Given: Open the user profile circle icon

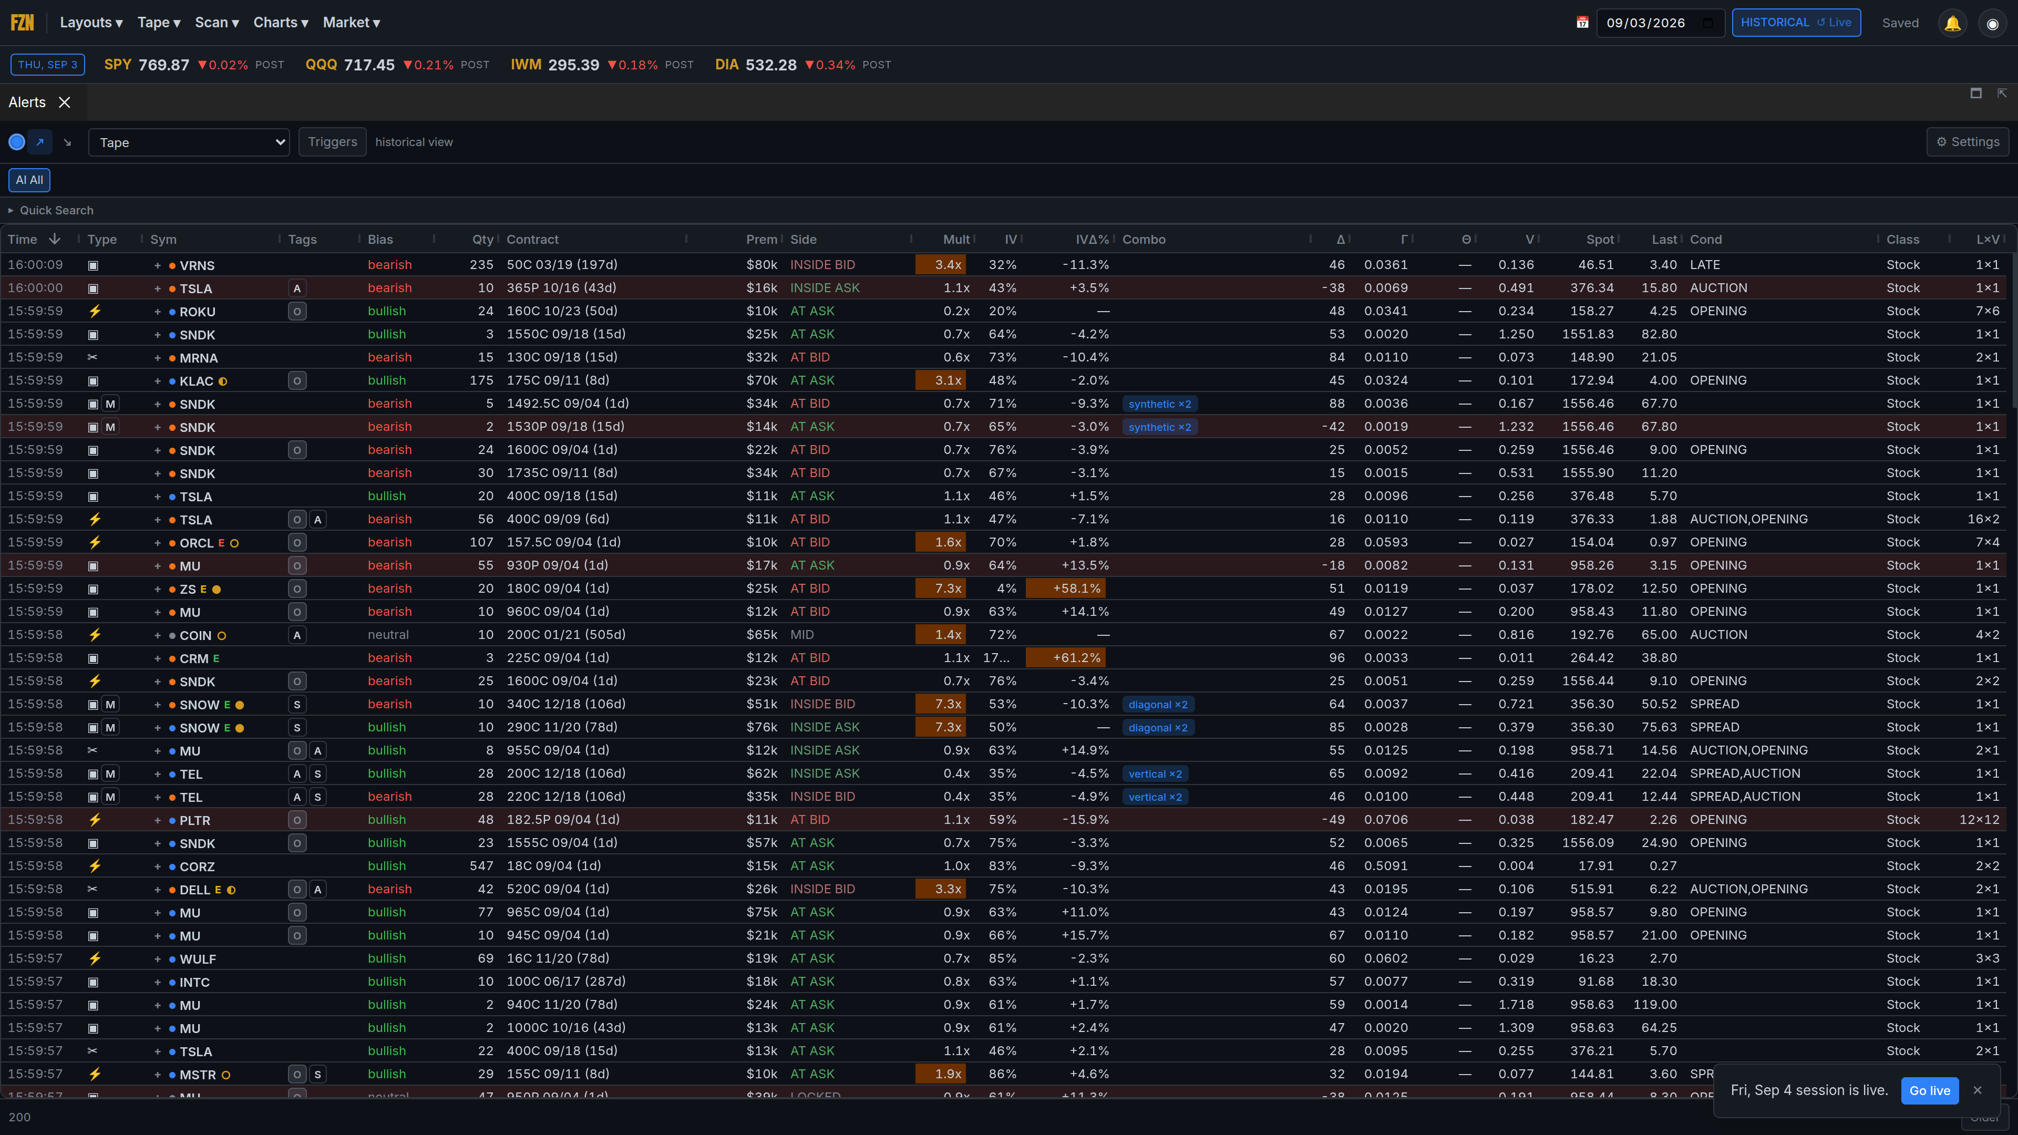Looking at the screenshot, I should pyautogui.click(x=1992, y=23).
